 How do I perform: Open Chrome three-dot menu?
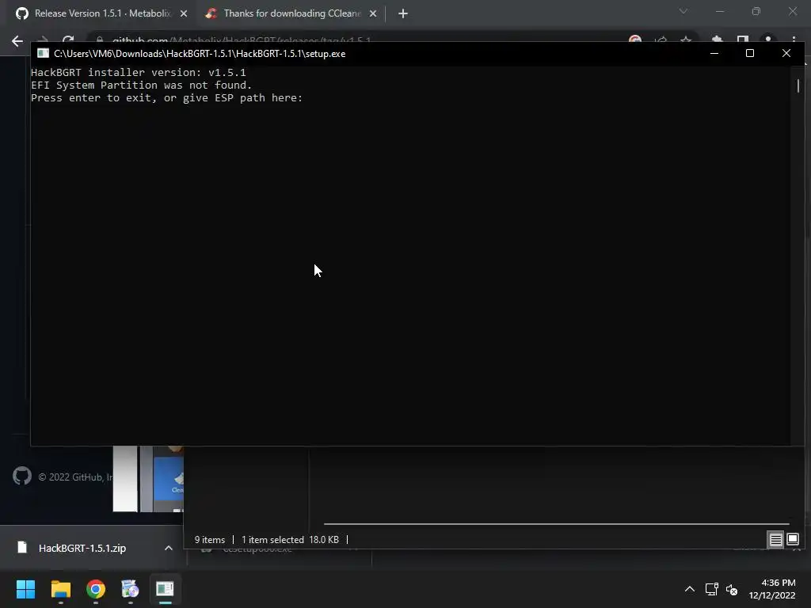794,40
